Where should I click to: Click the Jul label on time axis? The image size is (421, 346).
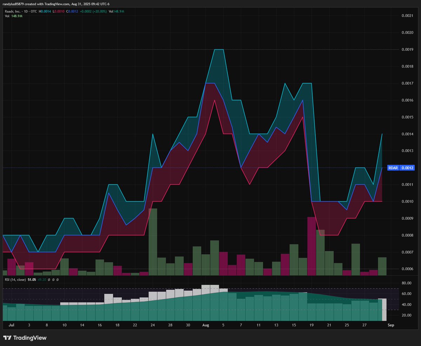pyautogui.click(x=11, y=325)
